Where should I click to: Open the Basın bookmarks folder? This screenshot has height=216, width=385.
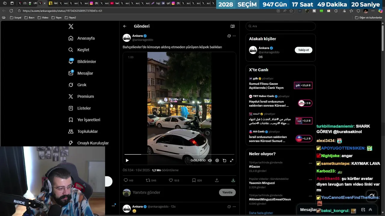(29, 18)
